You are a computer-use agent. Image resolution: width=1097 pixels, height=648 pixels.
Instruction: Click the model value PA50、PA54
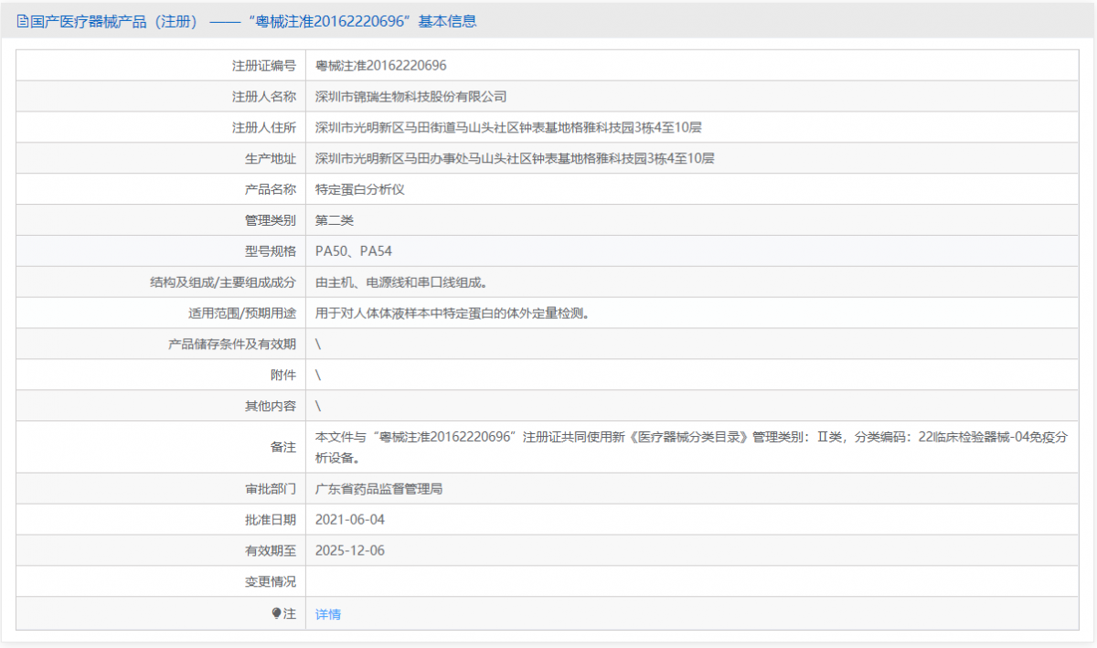(354, 251)
